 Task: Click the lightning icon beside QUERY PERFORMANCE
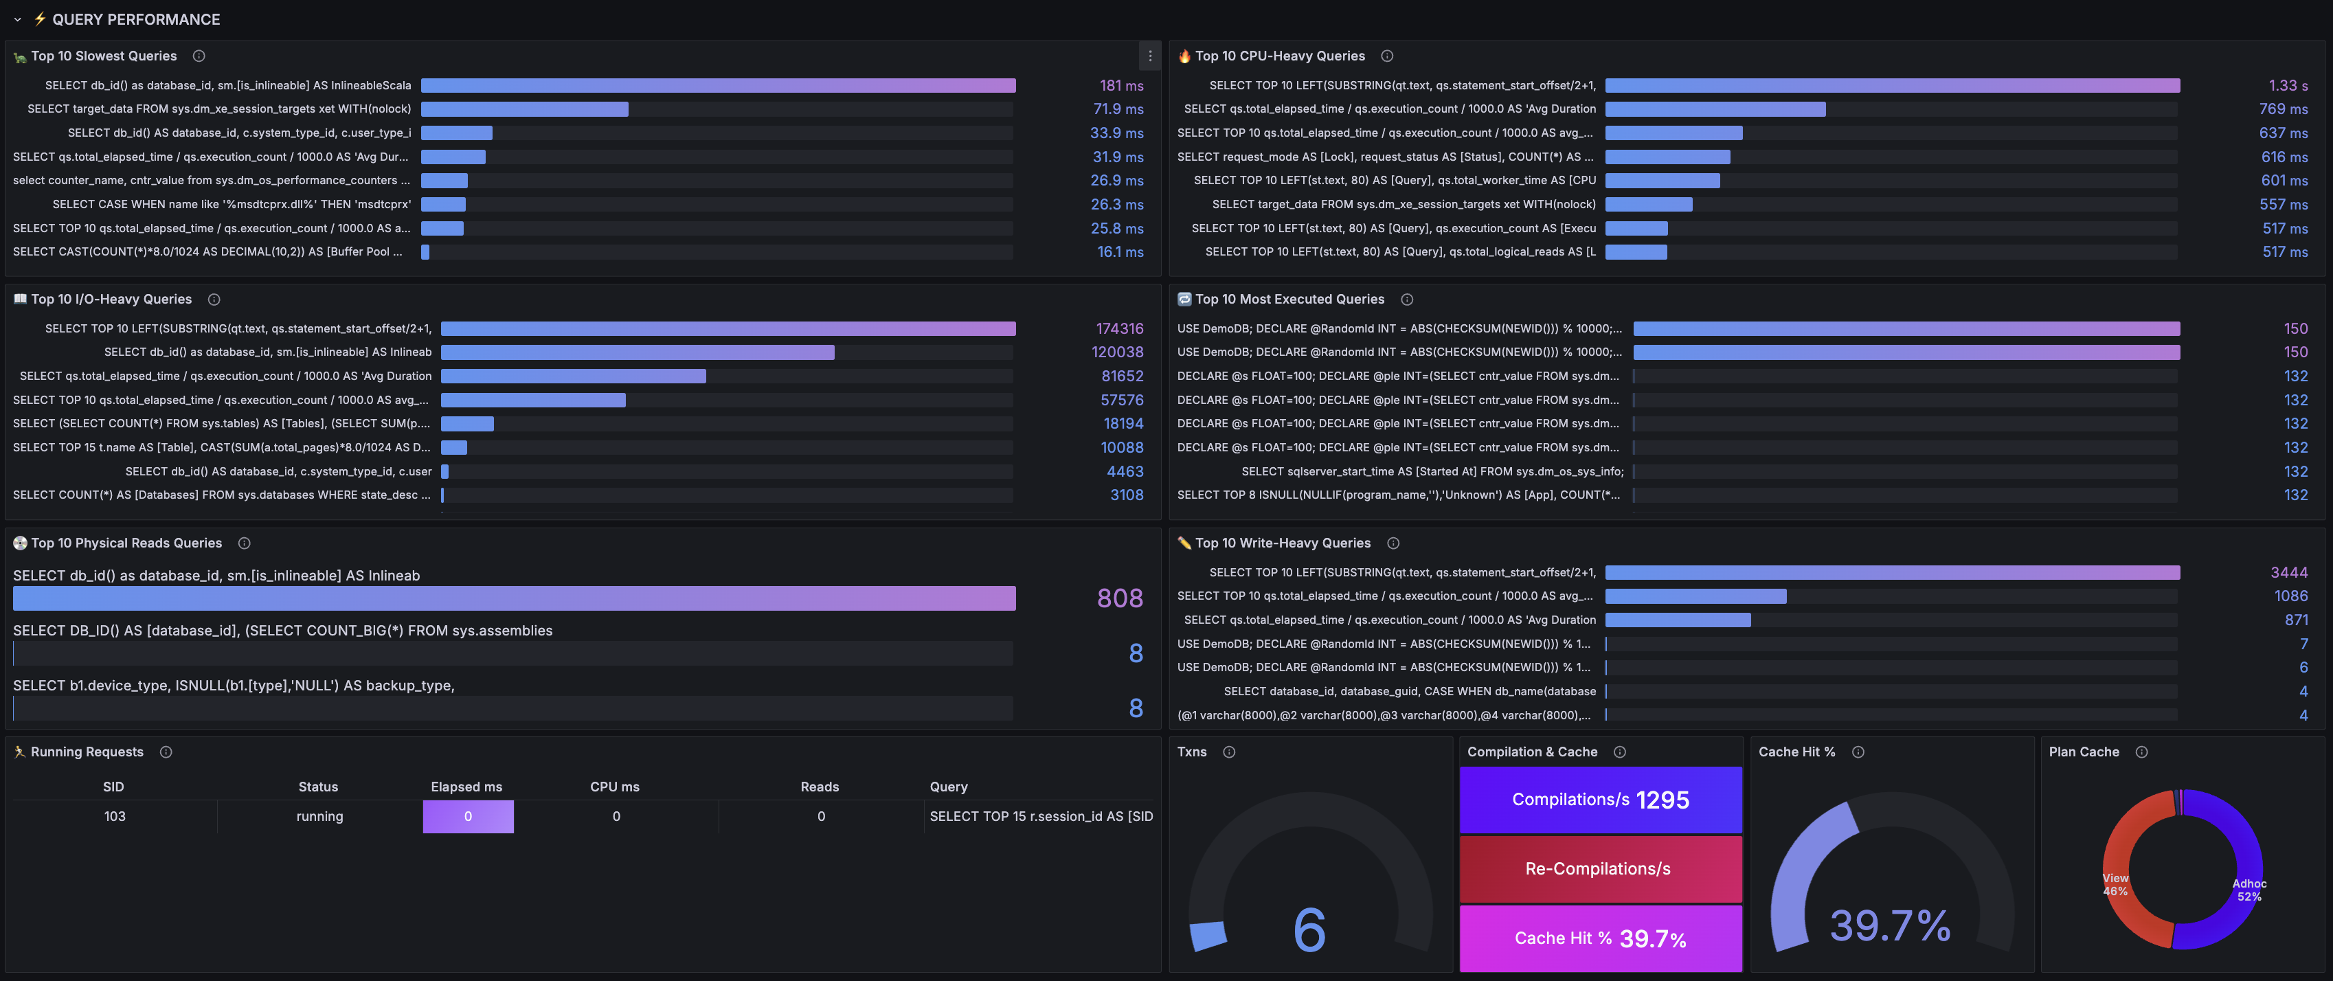40,19
